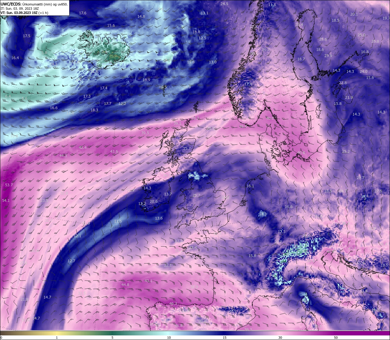The image size is (390, 340).
Task: Click the 25.2 value over Lithuania
Action: tap(346, 152)
